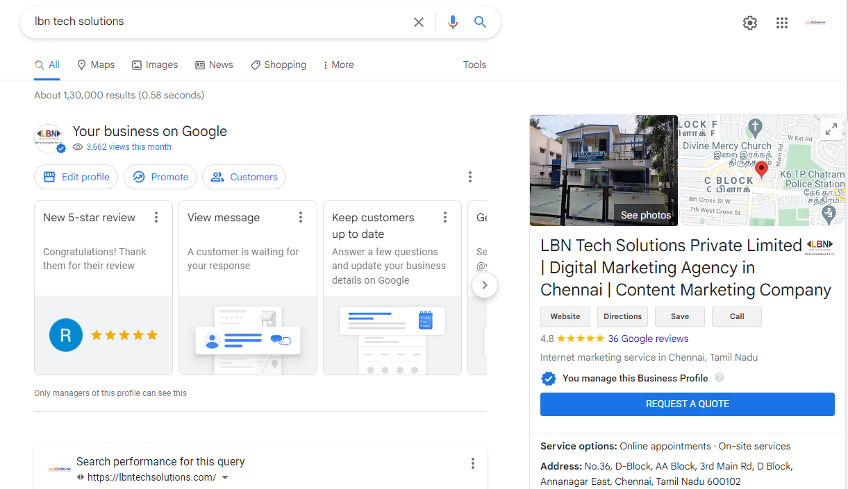
Task: Click the red map pin marker
Action: point(761,169)
